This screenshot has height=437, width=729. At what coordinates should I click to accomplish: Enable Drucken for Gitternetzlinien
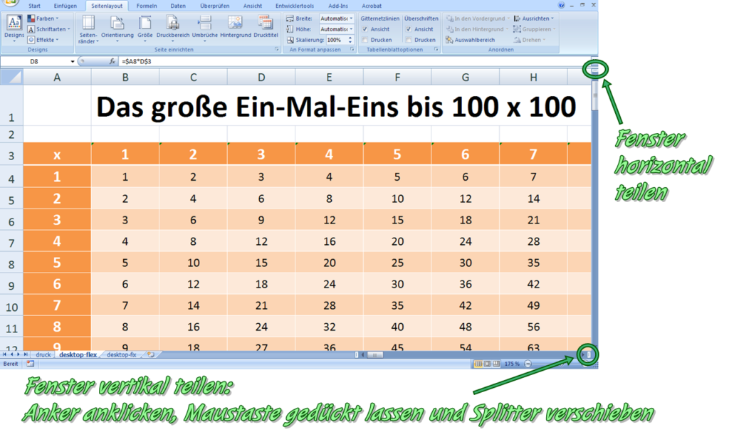pyautogui.click(x=365, y=39)
